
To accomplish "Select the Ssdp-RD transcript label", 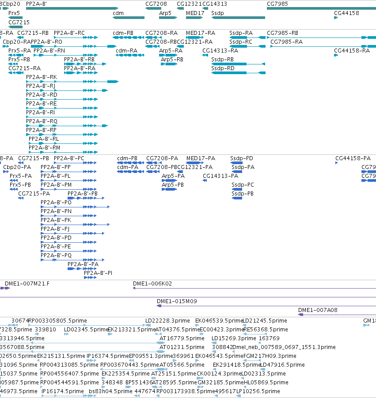I will [223, 68].
